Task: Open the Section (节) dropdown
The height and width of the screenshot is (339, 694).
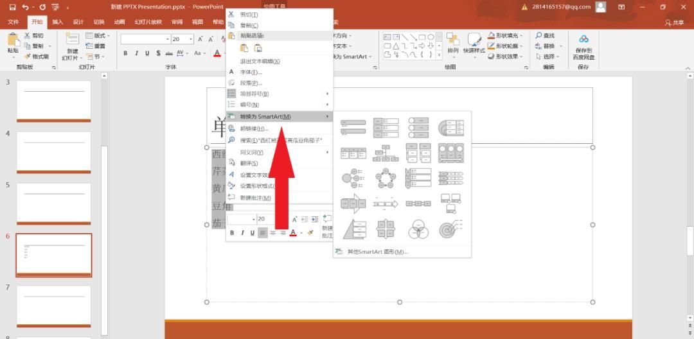Action: tap(96, 56)
